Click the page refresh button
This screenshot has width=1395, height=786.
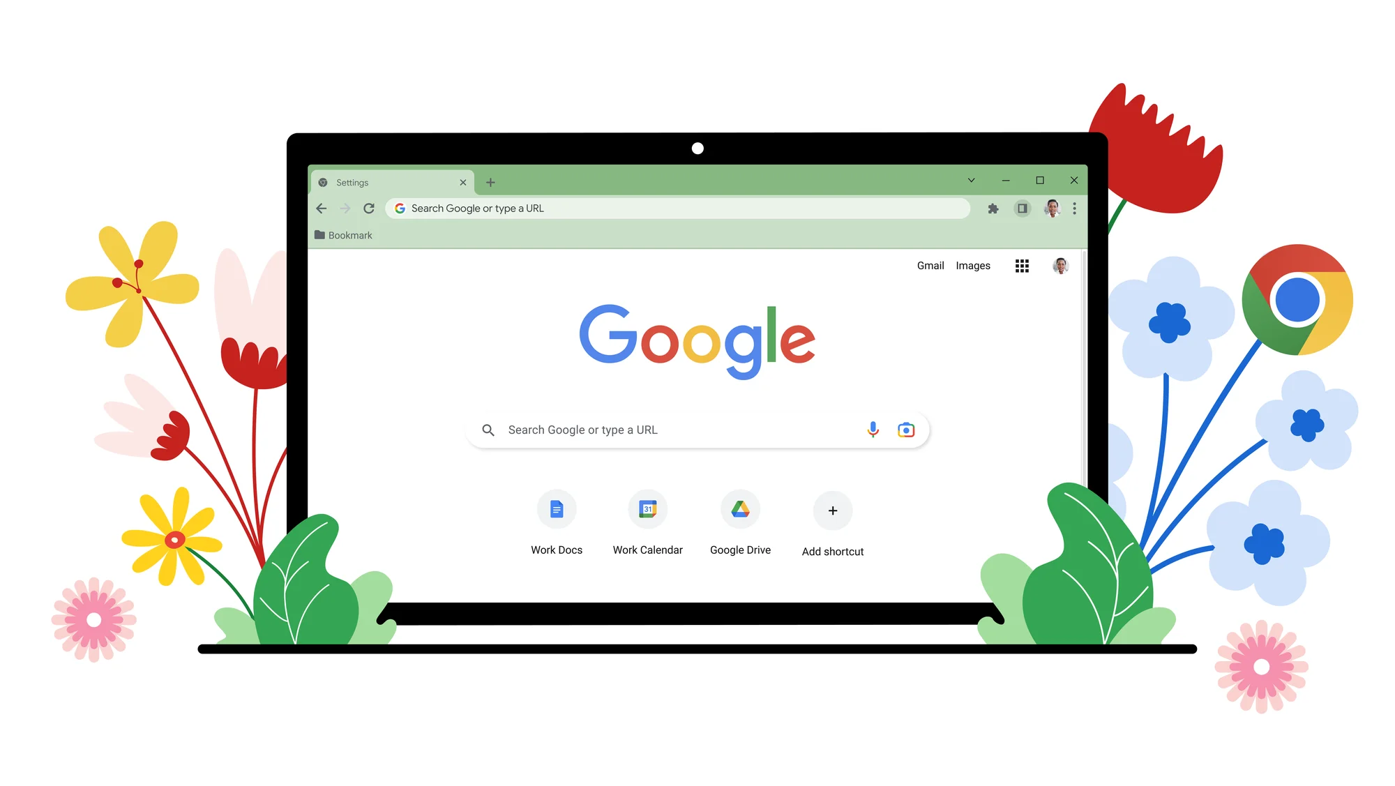[x=369, y=208]
